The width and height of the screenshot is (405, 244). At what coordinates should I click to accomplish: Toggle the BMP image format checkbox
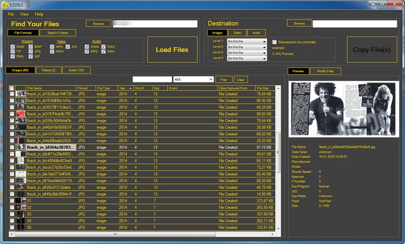[x=30, y=47]
